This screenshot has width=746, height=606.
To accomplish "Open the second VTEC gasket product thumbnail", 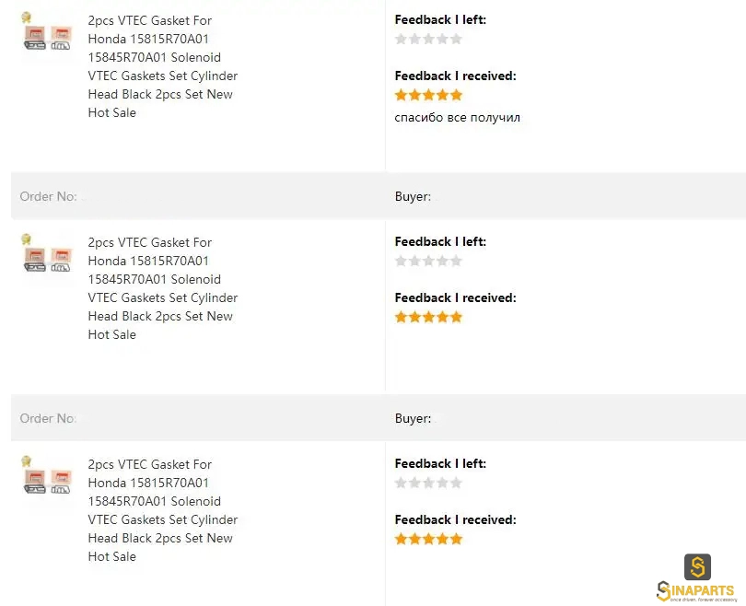I will [47, 260].
